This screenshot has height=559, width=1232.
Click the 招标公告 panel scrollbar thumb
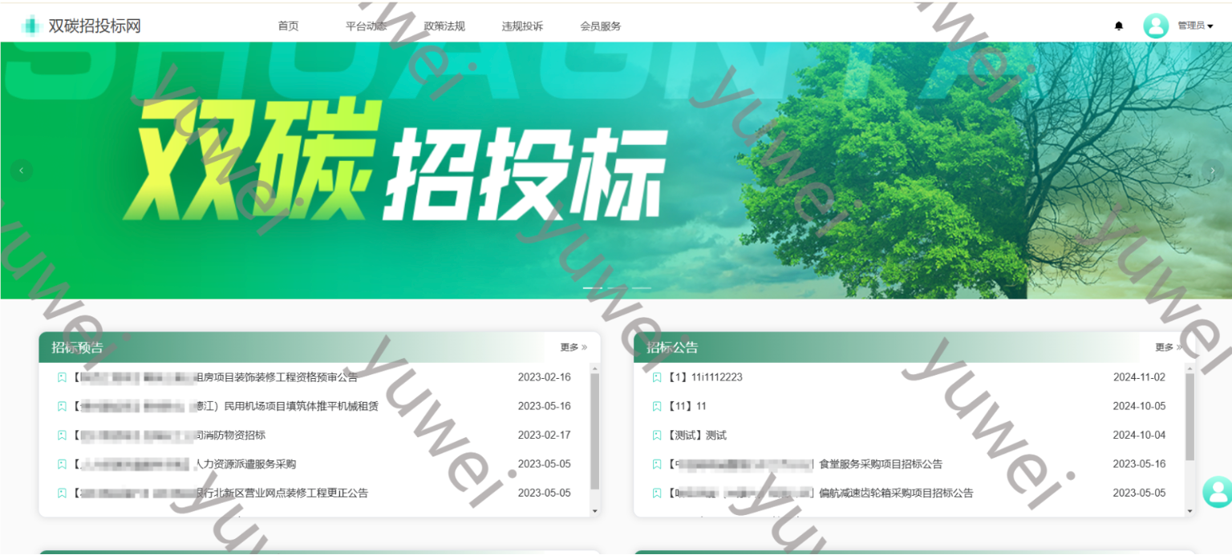tap(1189, 417)
